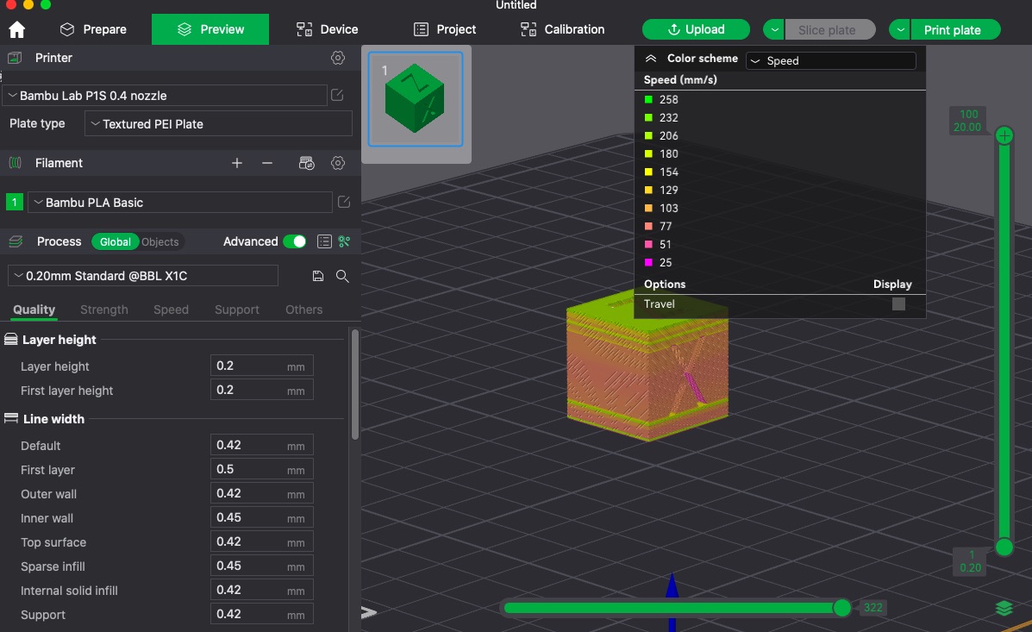
Task: Edit the Bambu Lab P1S printer preset
Action: coord(337,96)
